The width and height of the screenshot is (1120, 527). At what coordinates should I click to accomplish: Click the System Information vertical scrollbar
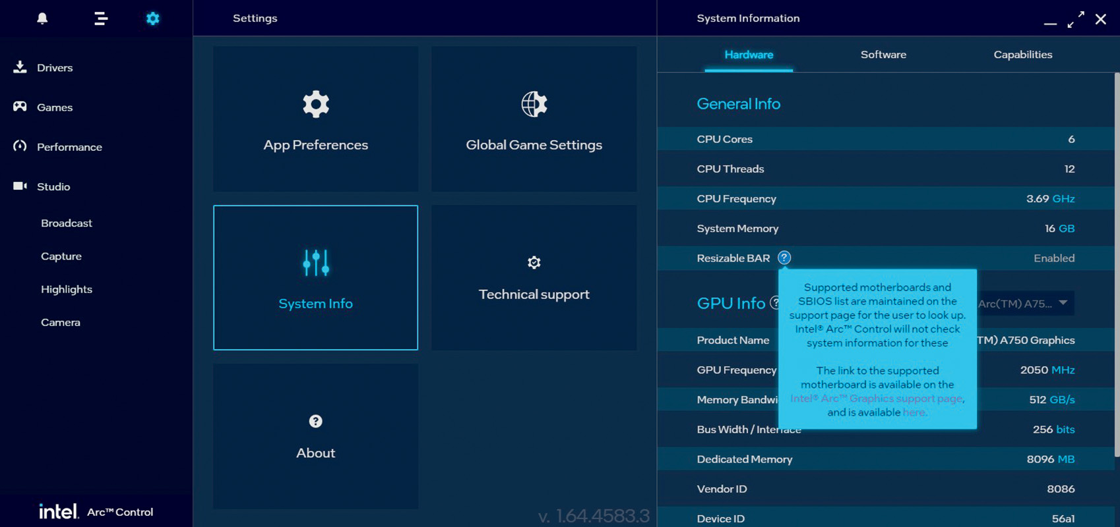click(x=1116, y=263)
